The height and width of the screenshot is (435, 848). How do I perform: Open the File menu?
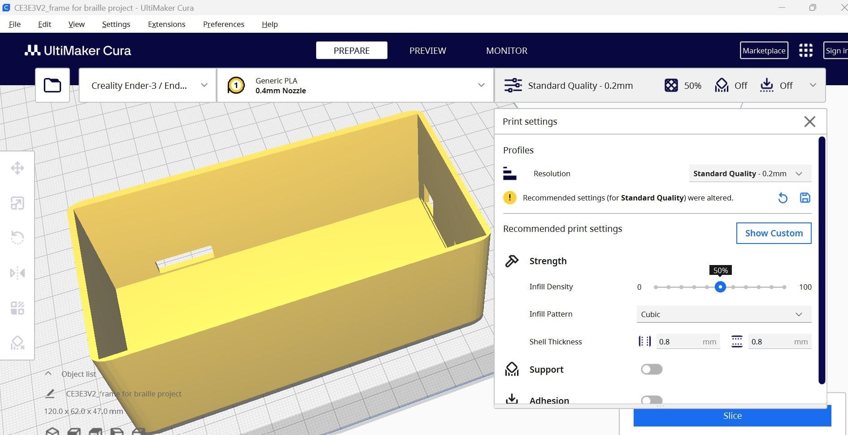[15, 24]
